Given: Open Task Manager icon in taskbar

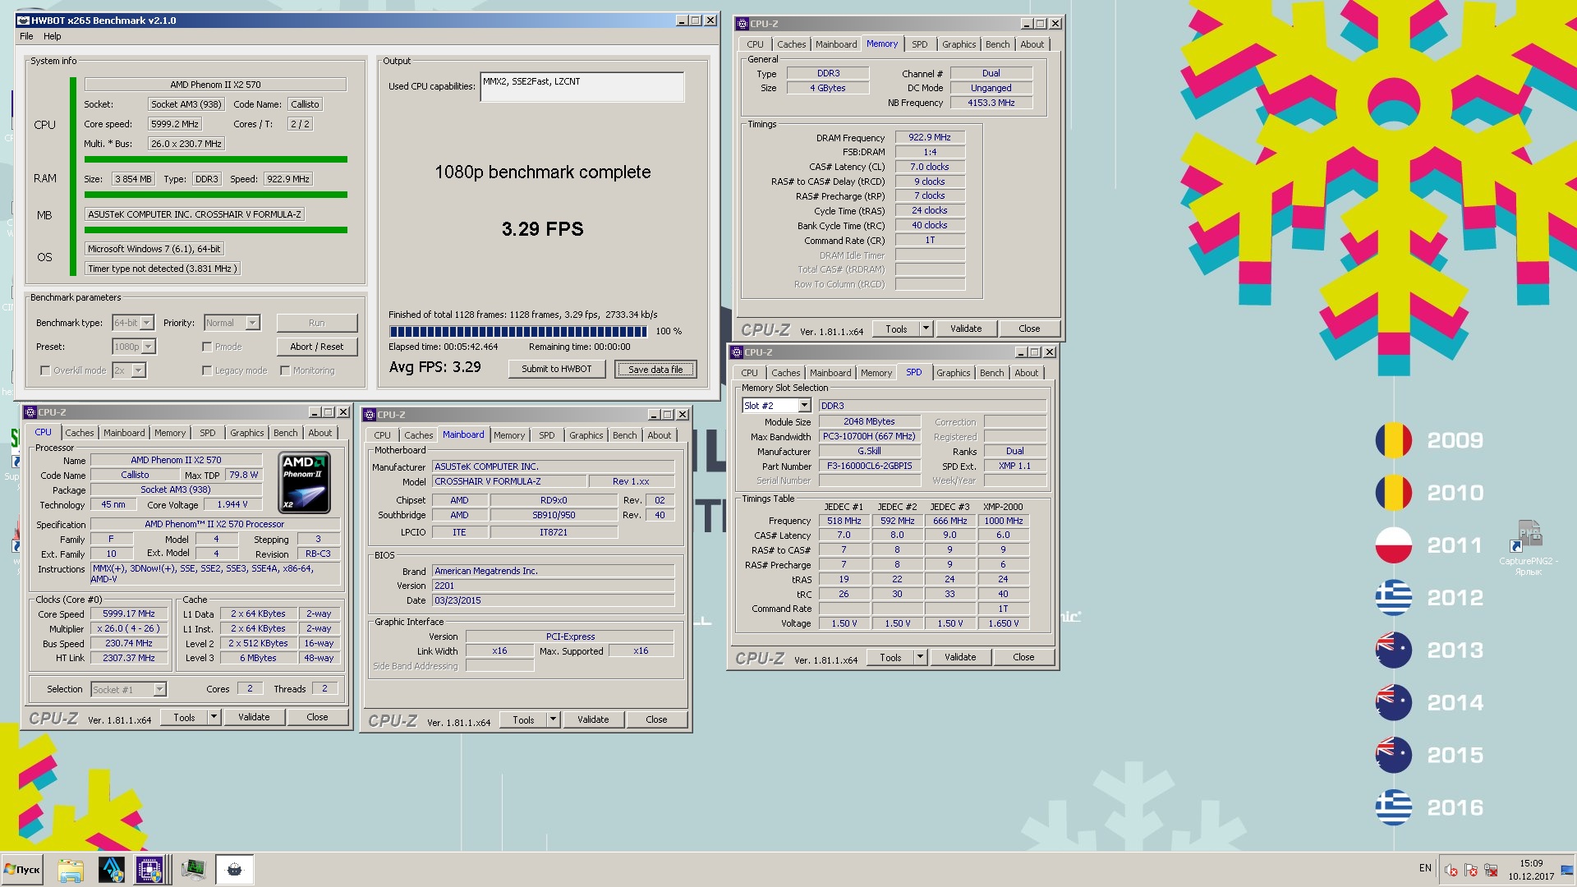Looking at the screenshot, I should coord(193,870).
